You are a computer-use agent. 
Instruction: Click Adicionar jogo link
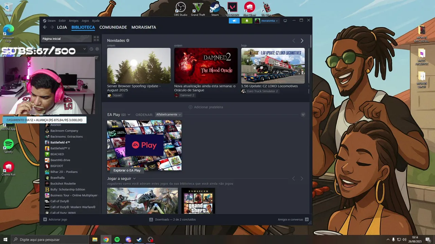(x=58, y=220)
